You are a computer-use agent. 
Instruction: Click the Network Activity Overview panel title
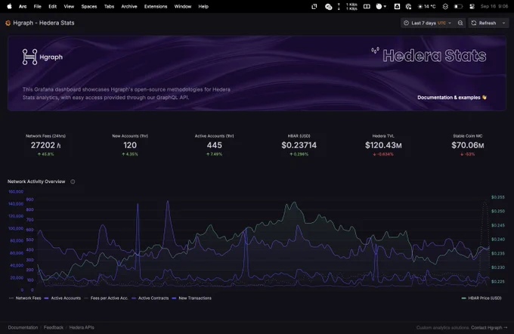point(36,181)
